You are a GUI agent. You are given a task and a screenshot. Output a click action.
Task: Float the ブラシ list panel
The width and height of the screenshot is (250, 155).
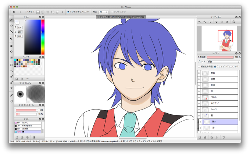[40, 119]
